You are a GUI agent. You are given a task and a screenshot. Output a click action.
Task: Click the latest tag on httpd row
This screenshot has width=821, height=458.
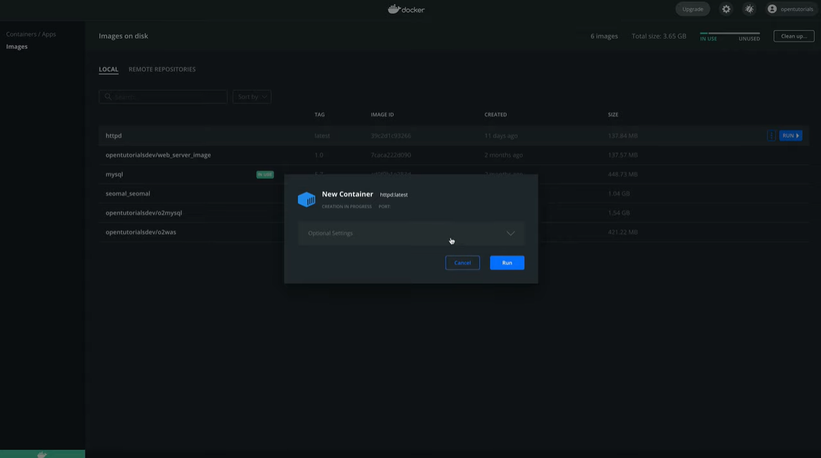pos(322,135)
